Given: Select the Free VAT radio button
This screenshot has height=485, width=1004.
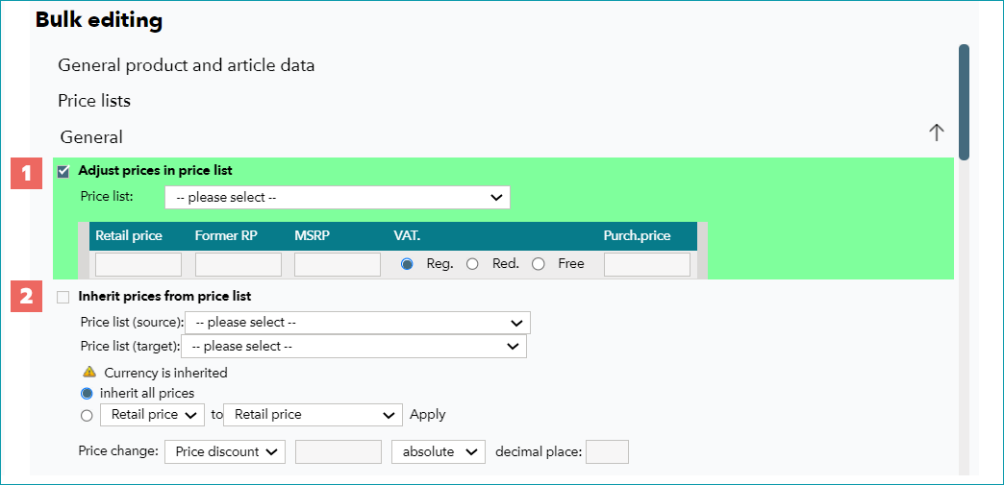Looking at the screenshot, I should (x=539, y=263).
